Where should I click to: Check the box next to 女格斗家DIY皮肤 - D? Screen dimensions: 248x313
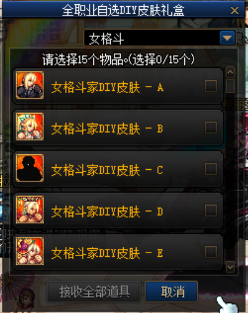(x=211, y=211)
